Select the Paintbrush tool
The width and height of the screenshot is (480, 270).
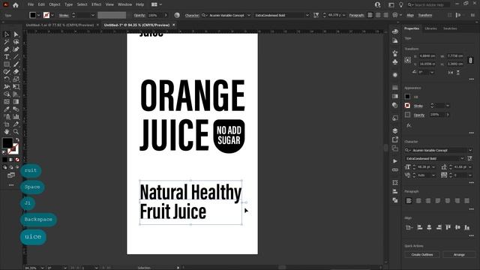click(16, 64)
